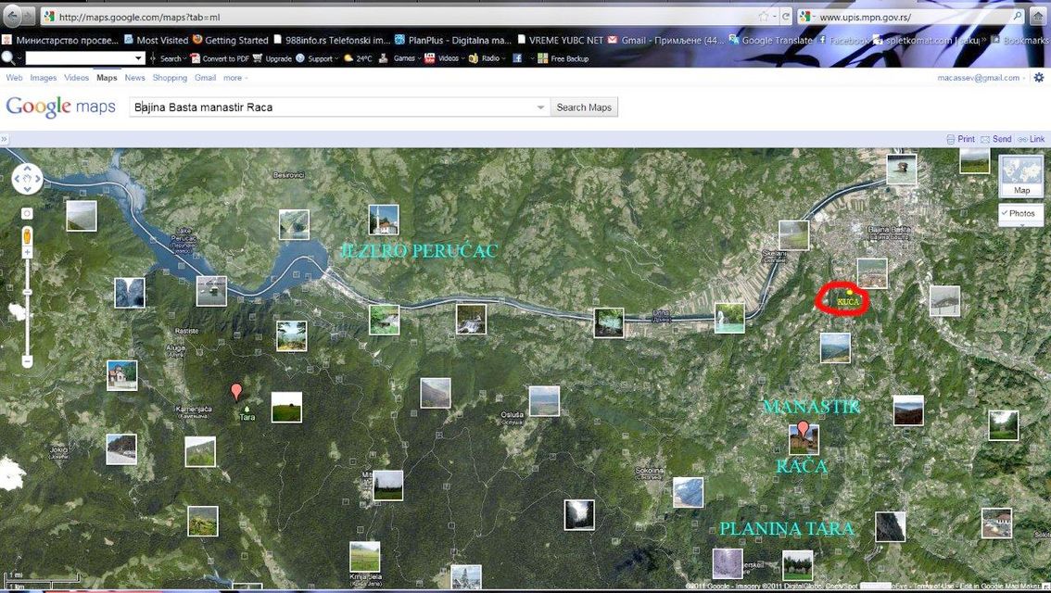The width and height of the screenshot is (1051, 593).
Task: Click the red marker at Manastir Rača
Action: [803, 428]
